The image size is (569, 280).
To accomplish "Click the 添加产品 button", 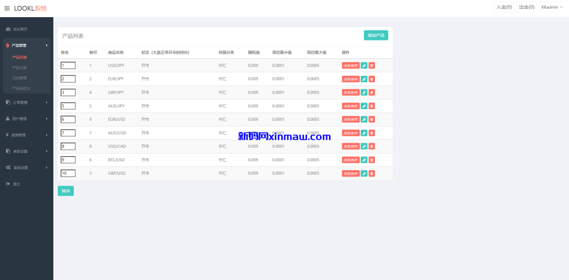I will click(x=376, y=35).
